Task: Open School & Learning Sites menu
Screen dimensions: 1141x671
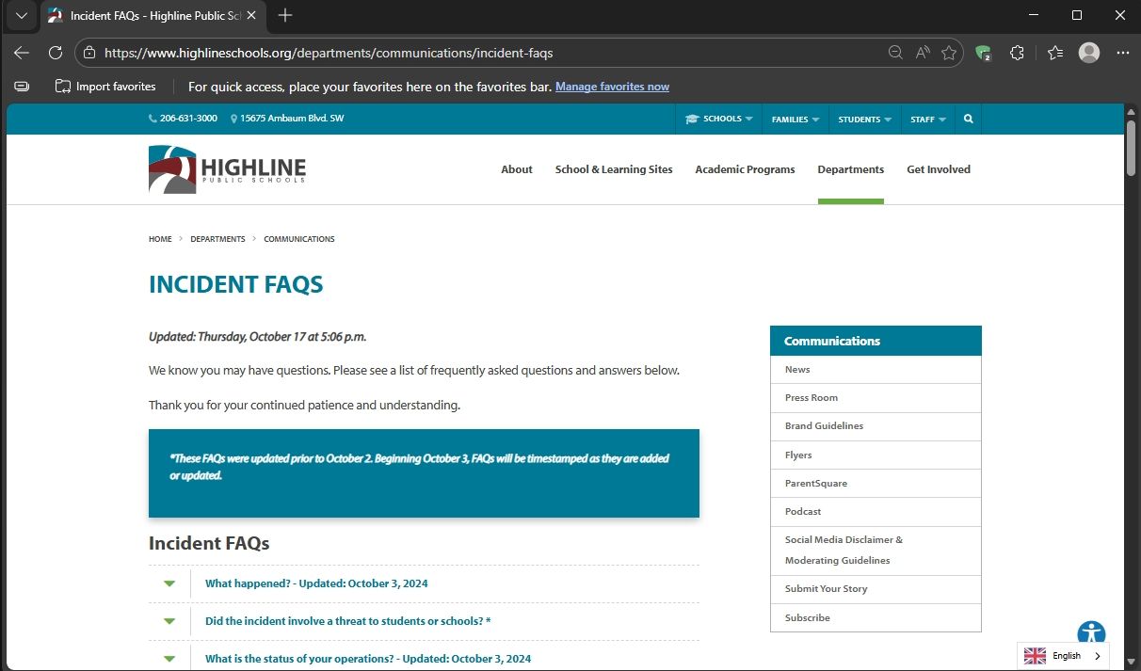Action: pyautogui.click(x=614, y=169)
